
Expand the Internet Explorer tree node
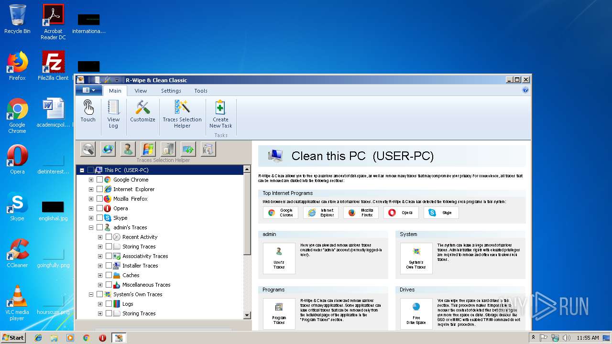tap(91, 189)
